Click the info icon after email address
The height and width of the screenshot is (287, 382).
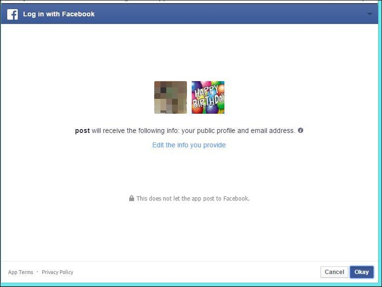click(x=301, y=130)
